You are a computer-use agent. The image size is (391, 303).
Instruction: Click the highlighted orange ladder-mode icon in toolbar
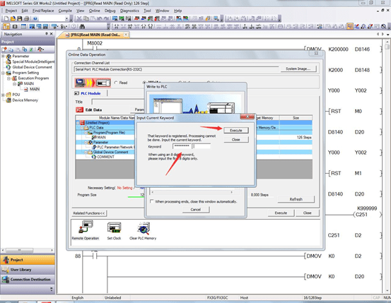coord(350,26)
